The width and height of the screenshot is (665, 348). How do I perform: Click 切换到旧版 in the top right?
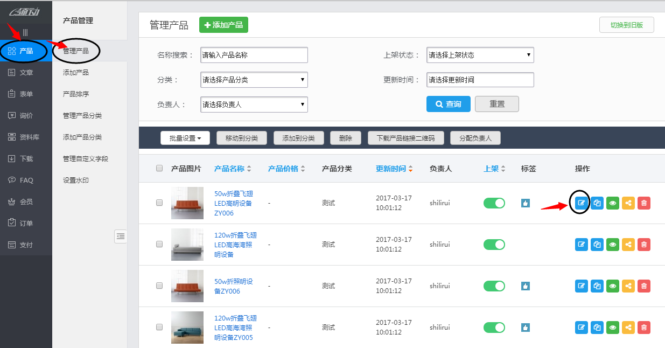tap(626, 25)
